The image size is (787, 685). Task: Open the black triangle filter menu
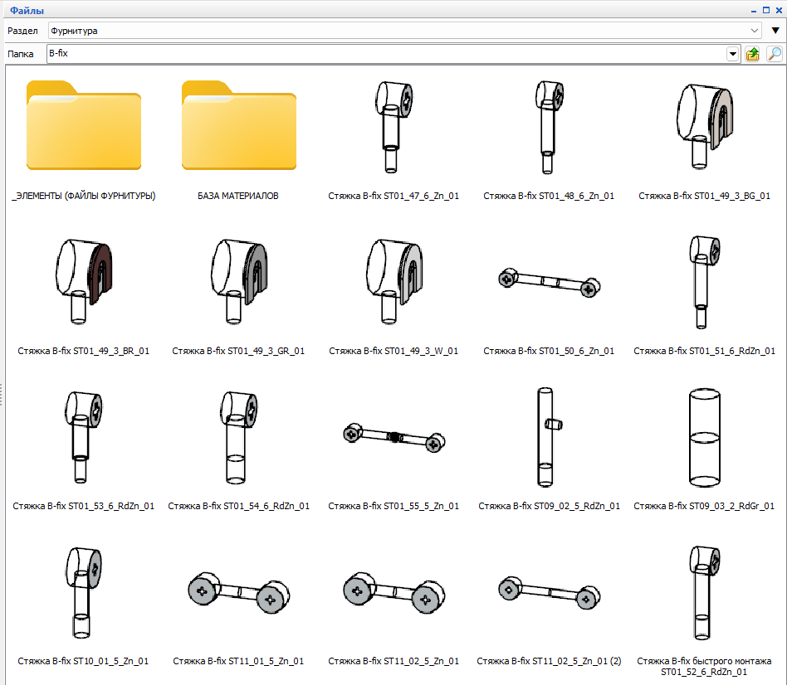[775, 31]
